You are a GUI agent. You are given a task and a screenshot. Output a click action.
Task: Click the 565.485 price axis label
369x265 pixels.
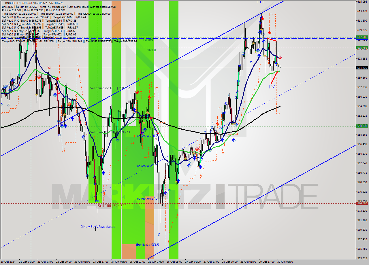362,249
